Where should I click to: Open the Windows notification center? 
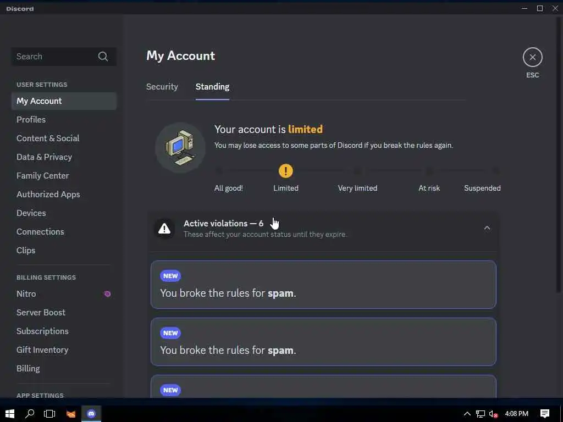click(545, 414)
